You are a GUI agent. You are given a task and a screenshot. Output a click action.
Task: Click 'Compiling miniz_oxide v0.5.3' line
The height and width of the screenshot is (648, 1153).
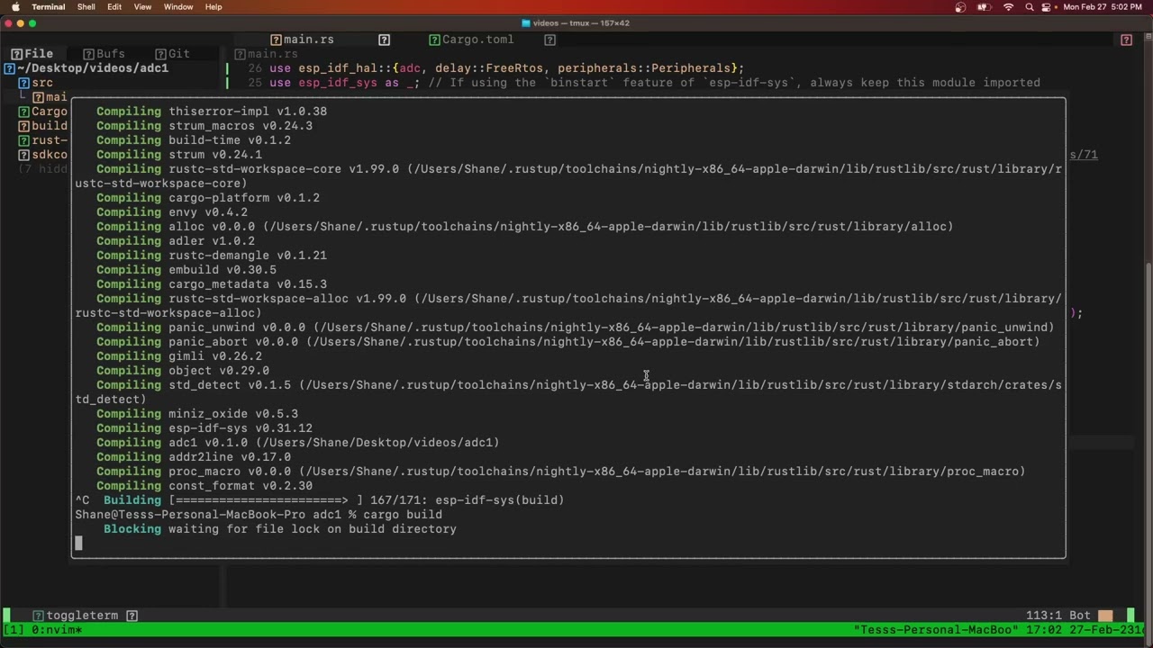pyautogui.click(x=197, y=414)
